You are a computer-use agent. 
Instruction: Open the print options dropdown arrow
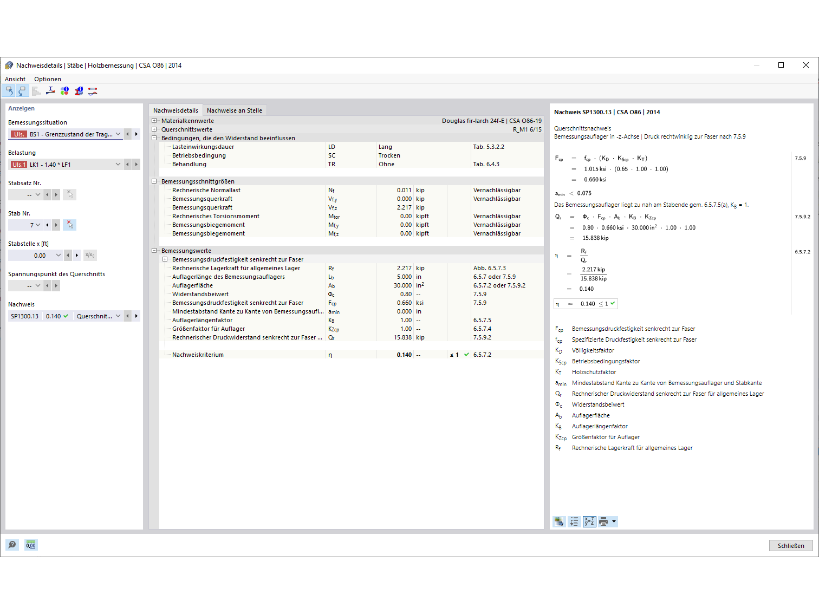tap(614, 521)
